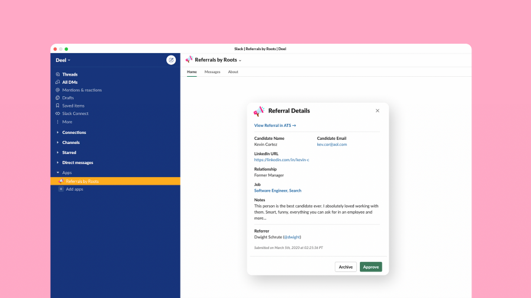This screenshot has width=531, height=298.
Task: Click the macOS red close window button
Action: point(55,49)
